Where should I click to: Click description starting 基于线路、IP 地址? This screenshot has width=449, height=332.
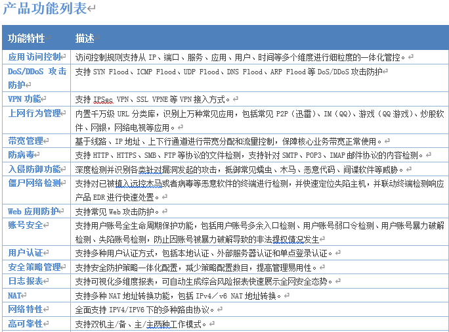click(228, 141)
